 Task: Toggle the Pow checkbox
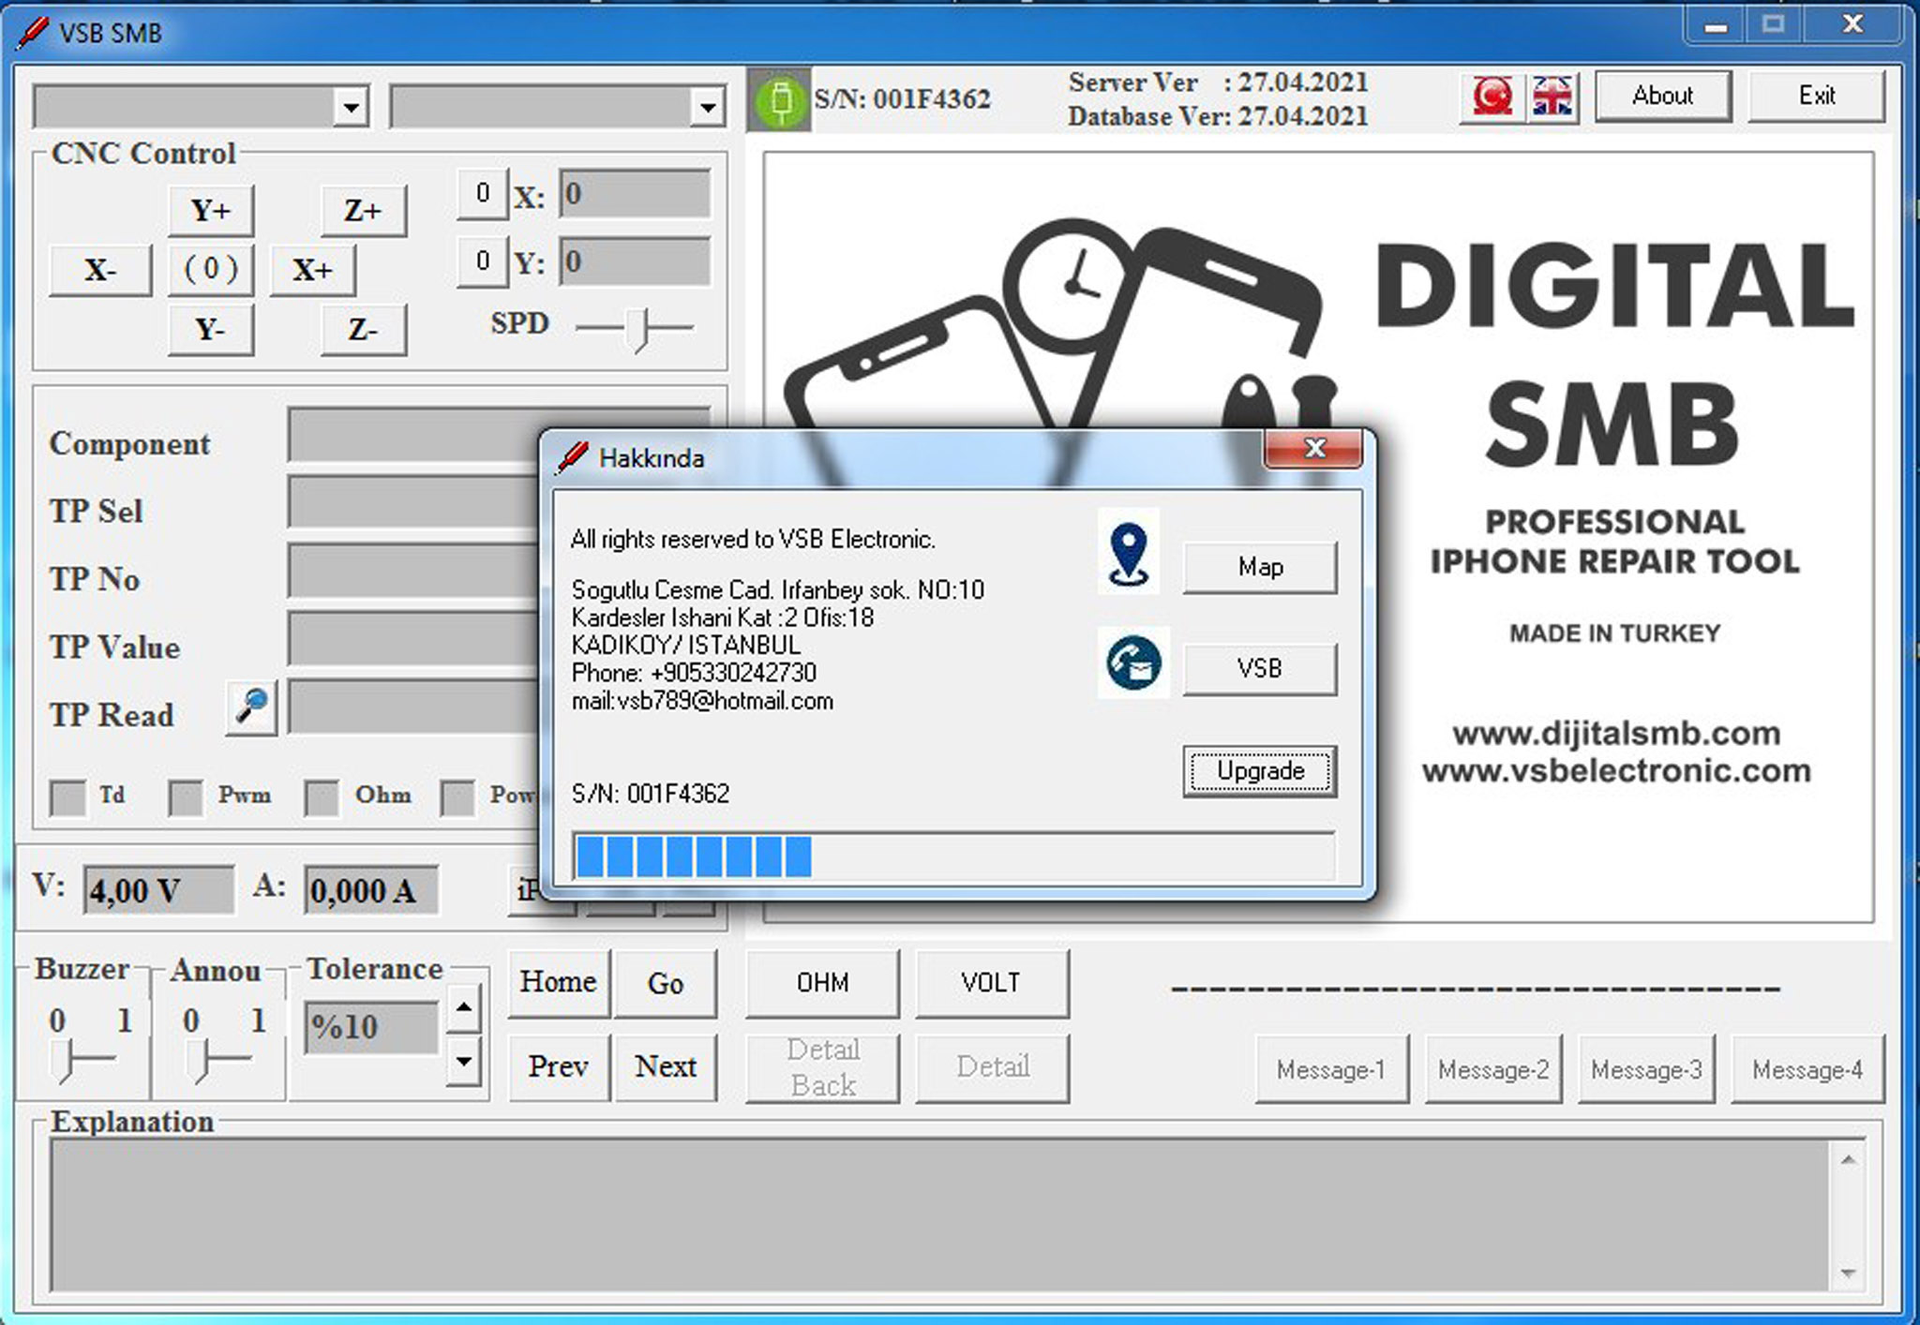point(457,797)
